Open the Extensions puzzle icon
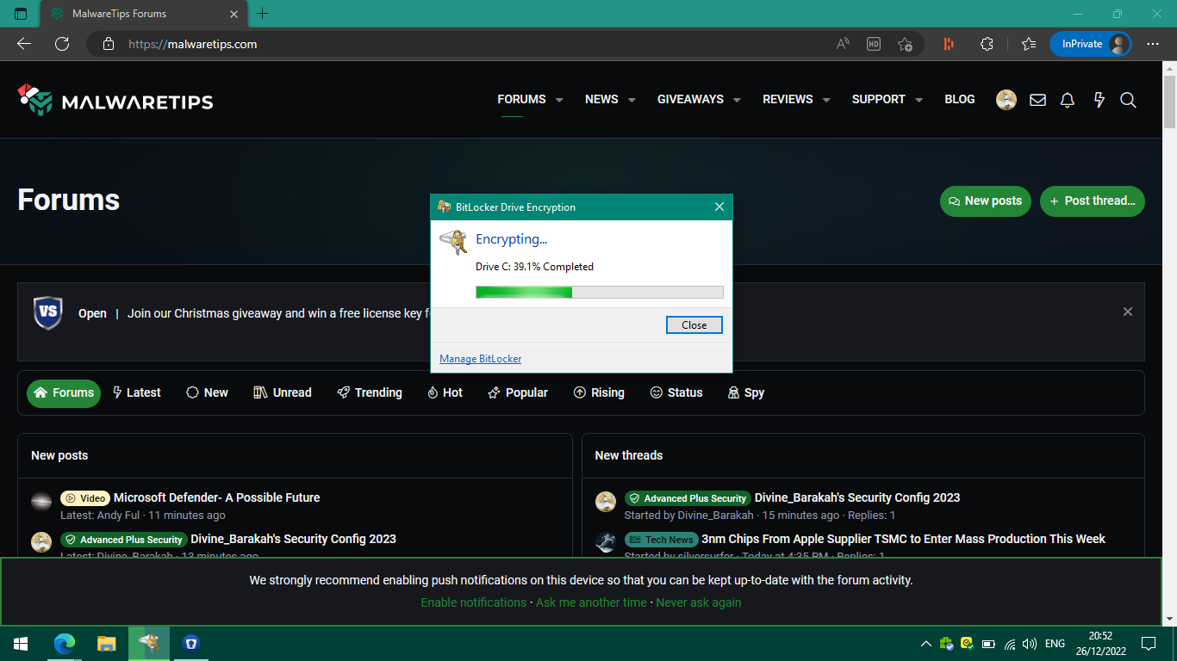 point(987,44)
